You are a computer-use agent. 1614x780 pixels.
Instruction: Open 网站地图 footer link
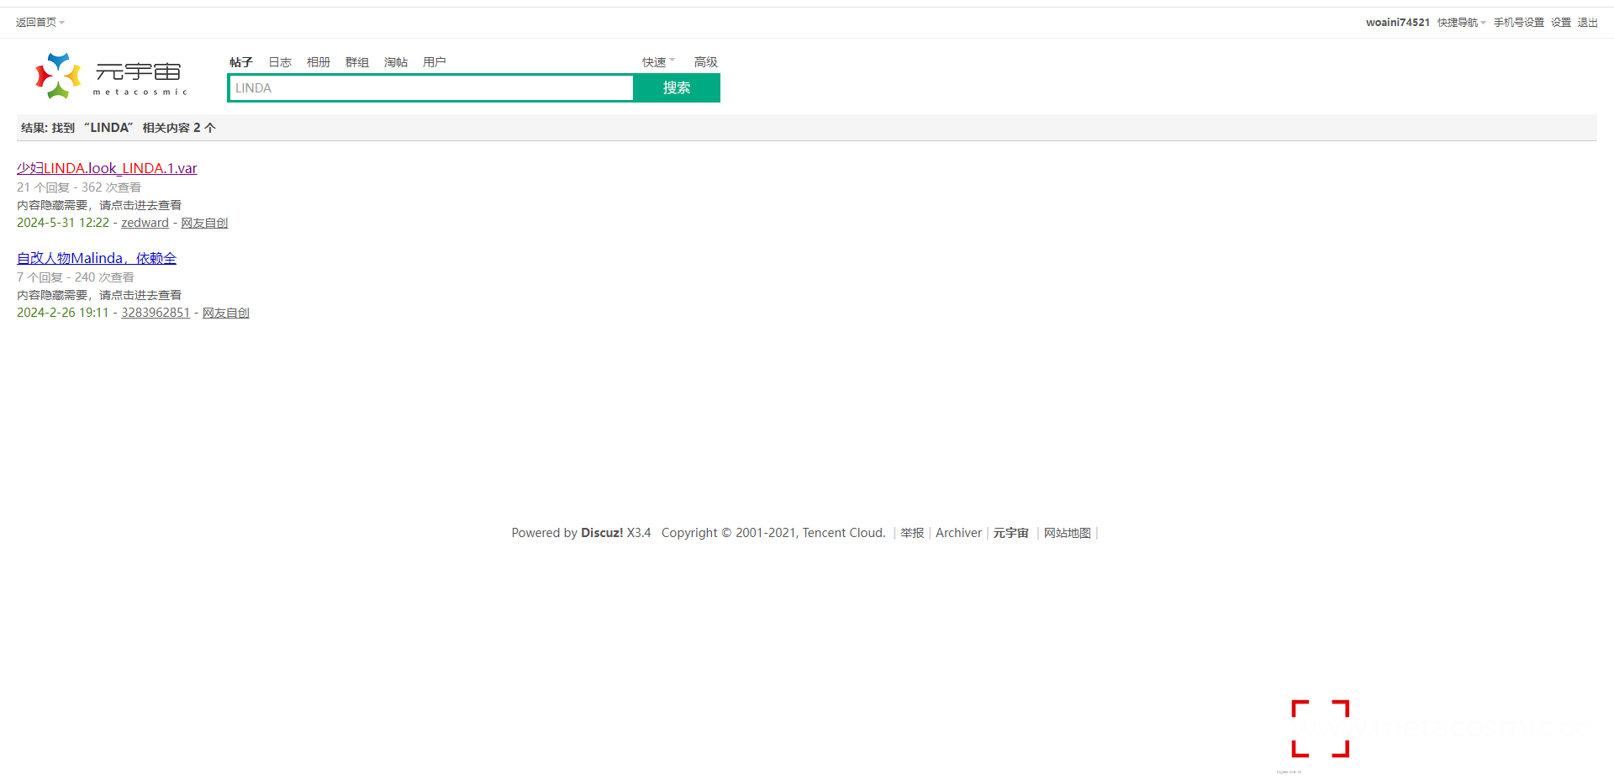tap(1068, 533)
